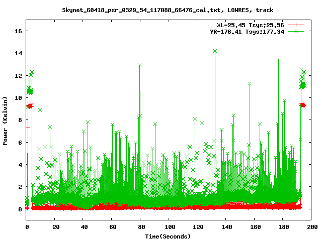The image size is (322, 241).
Task: Click the y-axis tick label 0
Action: coord(20,209)
